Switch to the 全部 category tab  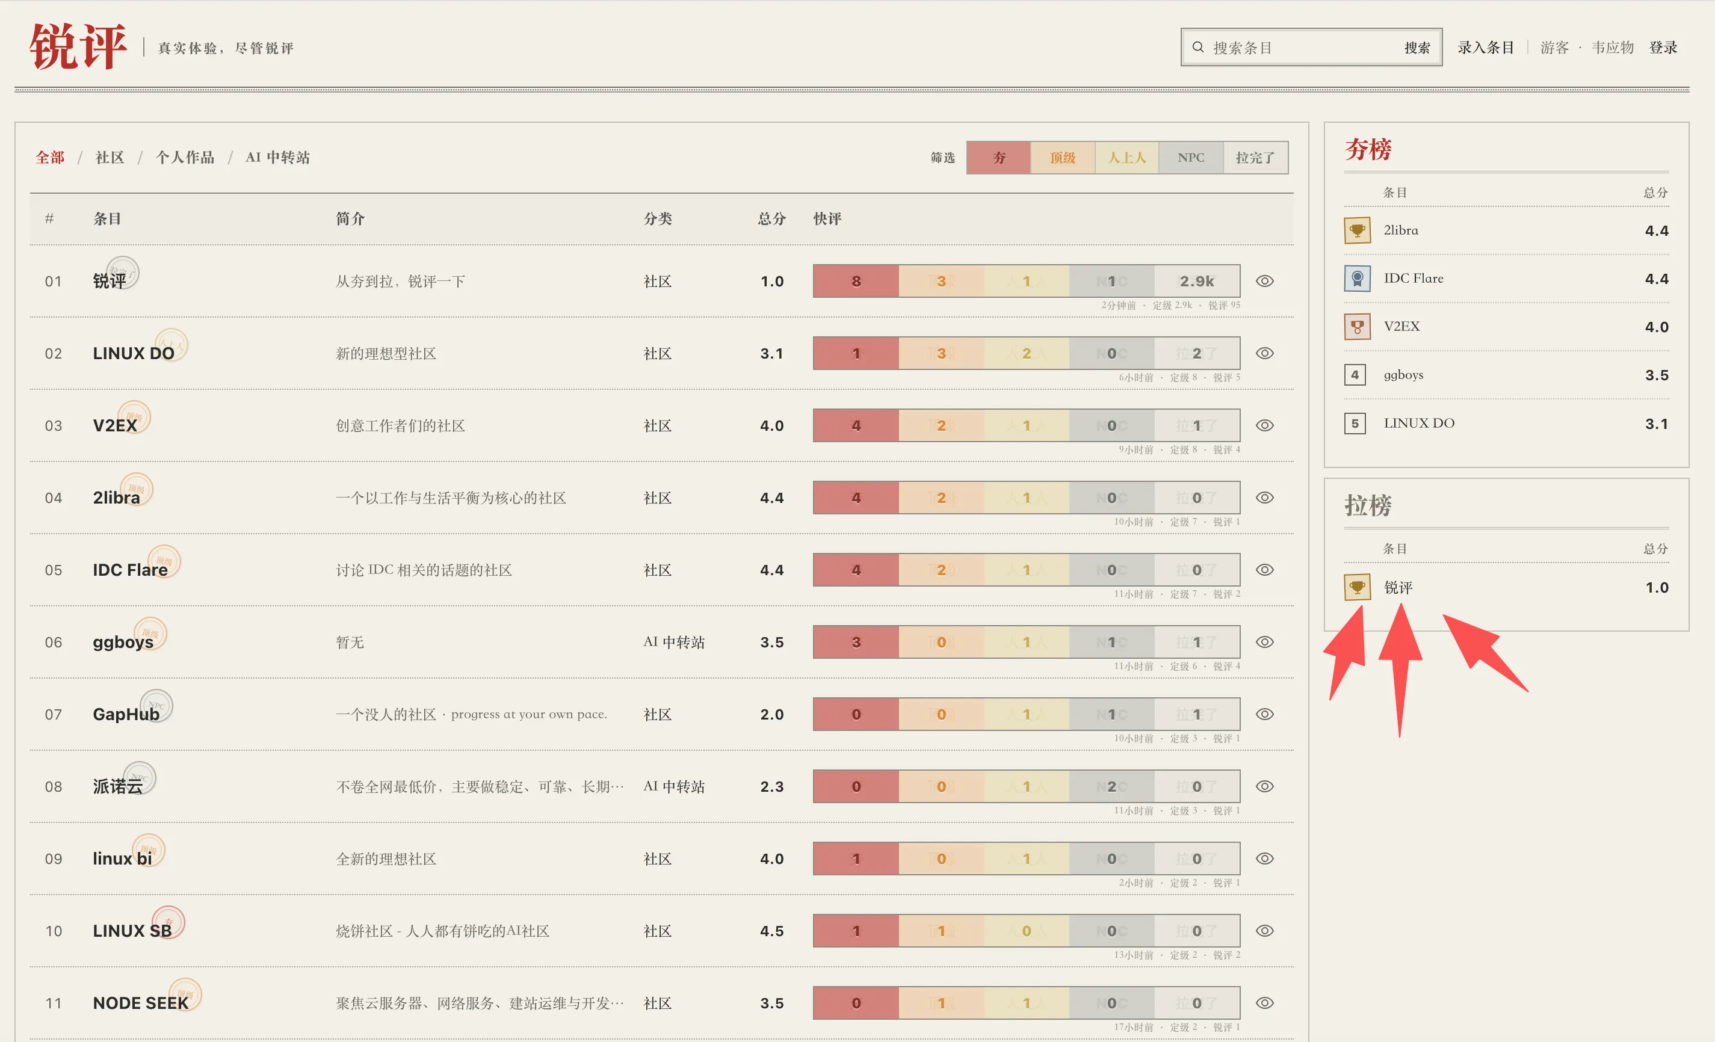point(50,157)
